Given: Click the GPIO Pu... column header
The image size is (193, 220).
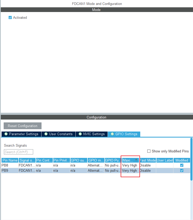Looking at the screenshot, I should 113,160.
